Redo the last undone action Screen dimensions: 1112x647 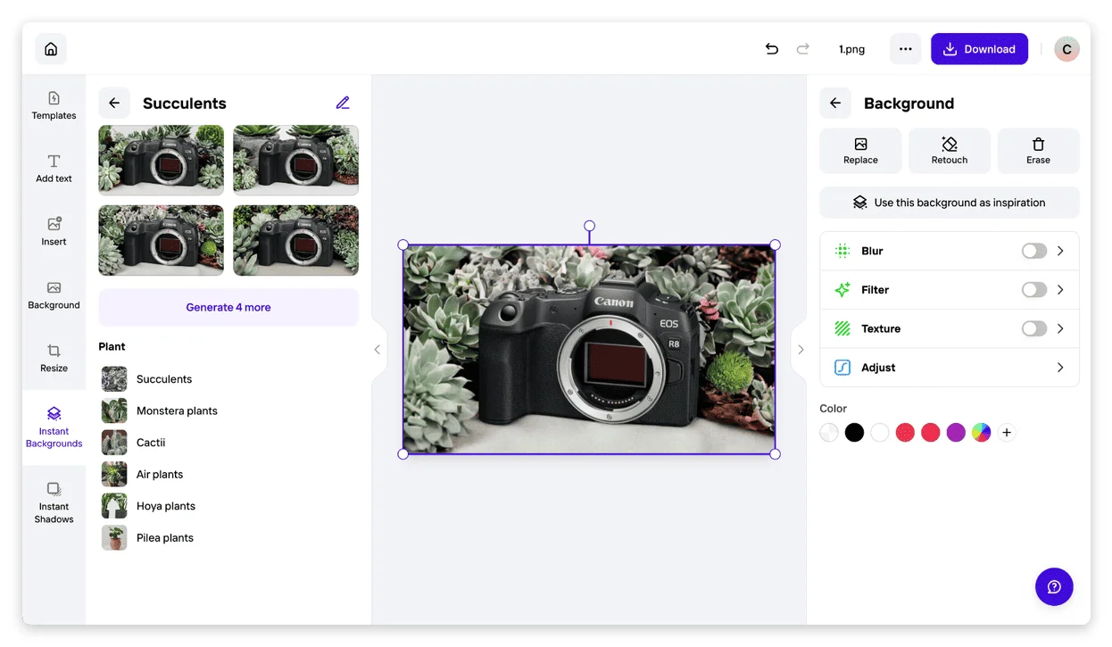(802, 49)
